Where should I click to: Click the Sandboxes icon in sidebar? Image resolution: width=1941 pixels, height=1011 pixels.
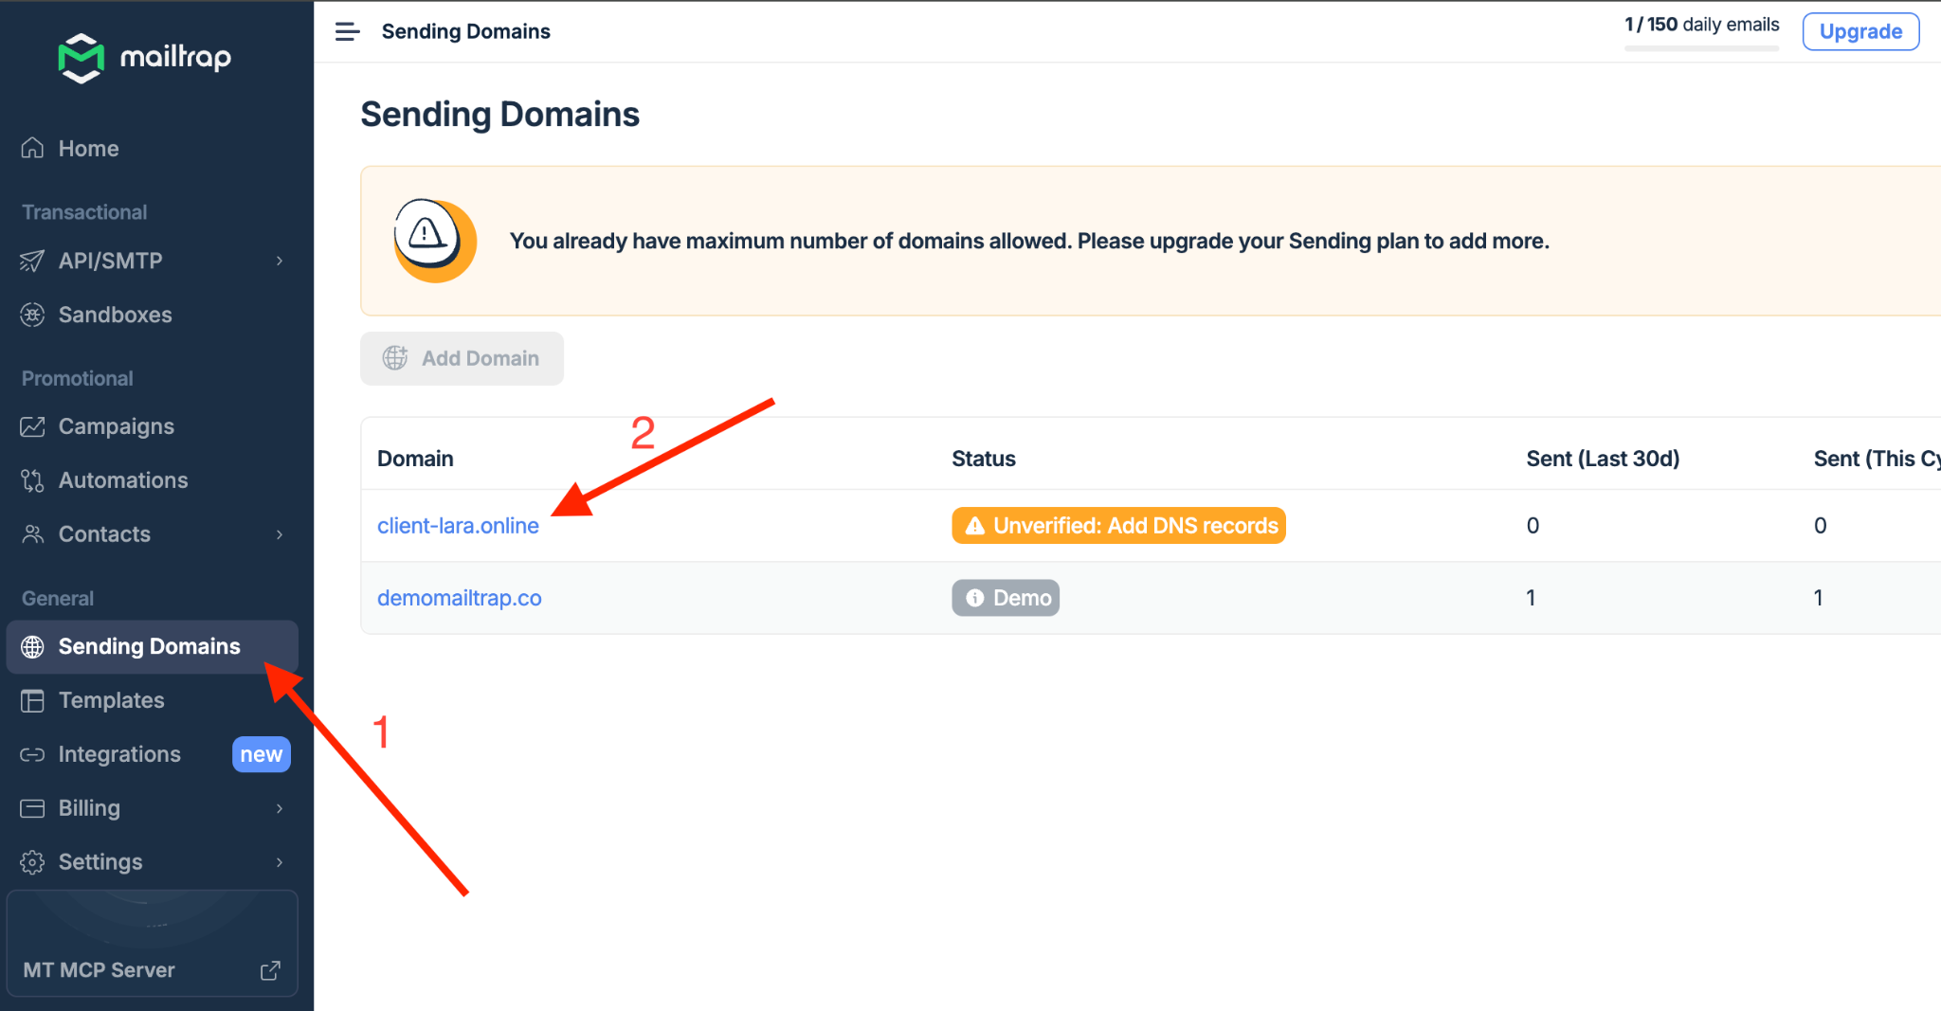pos(32,315)
